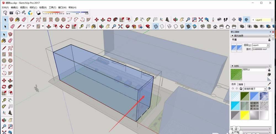
Task: Click the 面积 area value field
Action: click(x=261, y=49)
